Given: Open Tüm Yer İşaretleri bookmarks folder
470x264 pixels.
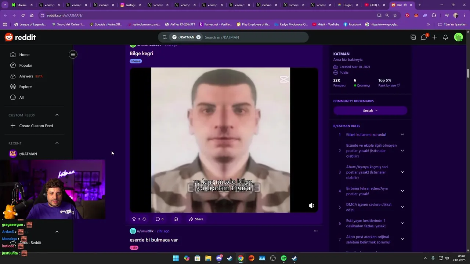Looking at the screenshot, I should point(452,25).
